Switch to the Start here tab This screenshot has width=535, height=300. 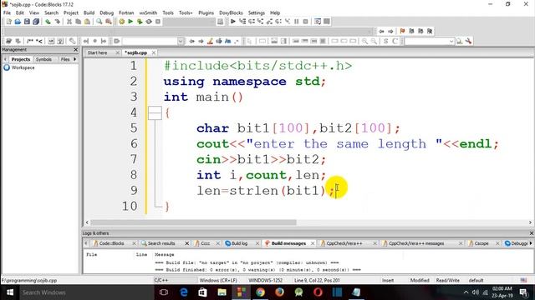coord(97,52)
